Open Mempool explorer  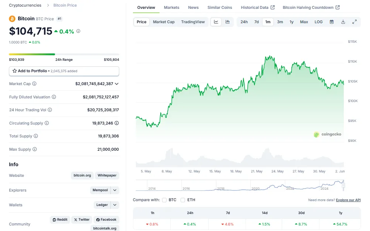[x=100, y=190]
